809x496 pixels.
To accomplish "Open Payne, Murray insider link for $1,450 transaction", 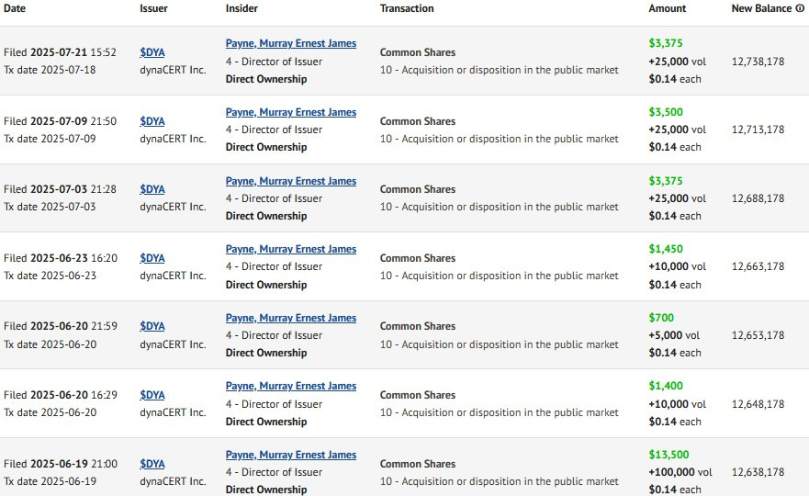I will tap(291, 249).
